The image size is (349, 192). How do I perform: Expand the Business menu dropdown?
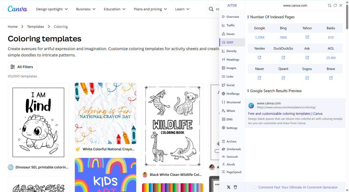point(86,9)
